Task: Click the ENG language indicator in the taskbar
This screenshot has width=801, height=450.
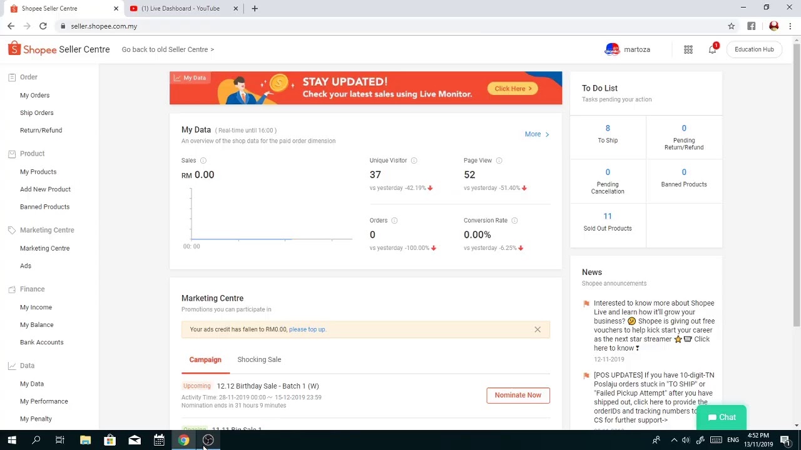Action: [733, 440]
